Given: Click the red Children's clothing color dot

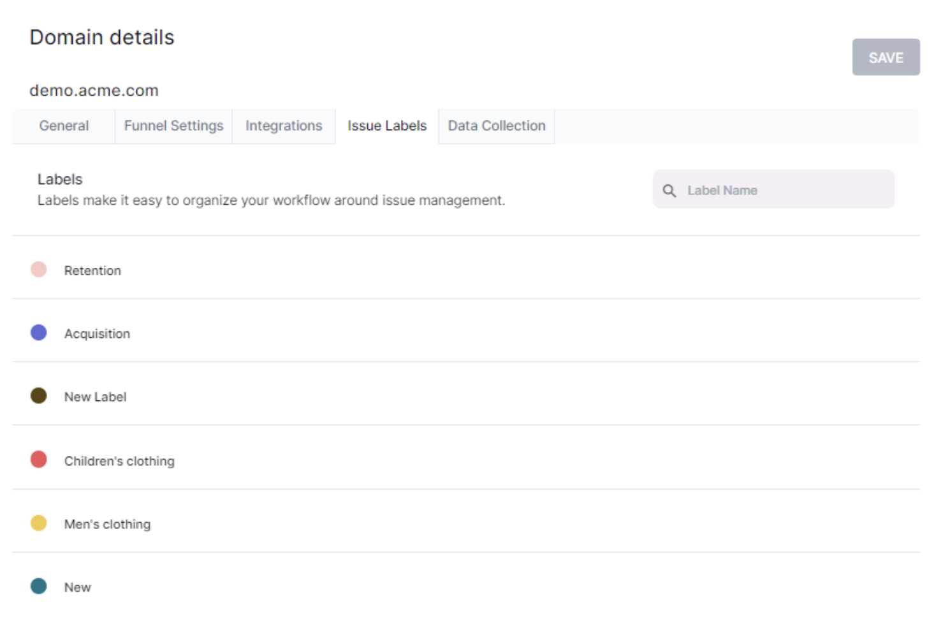Looking at the screenshot, I should click(x=39, y=460).
